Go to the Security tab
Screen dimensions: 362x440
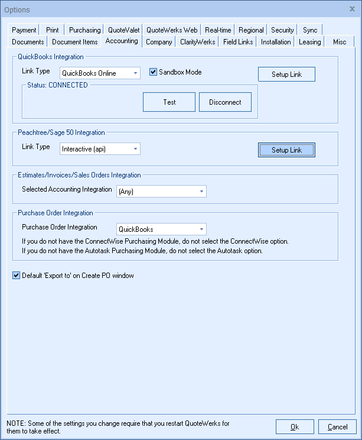(282, 30)
